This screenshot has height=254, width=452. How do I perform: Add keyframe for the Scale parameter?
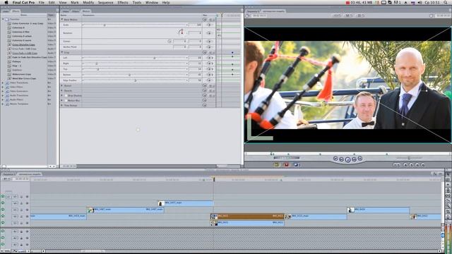point(209,25)
